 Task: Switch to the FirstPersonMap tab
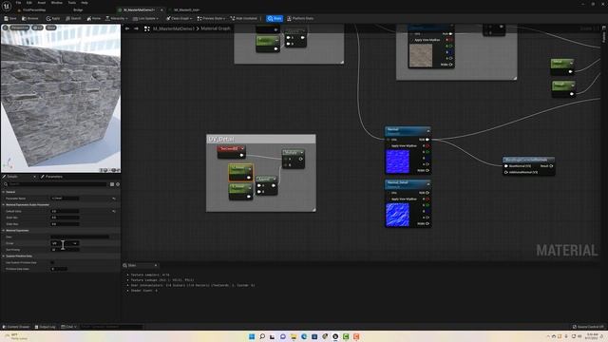coord(34,10)
